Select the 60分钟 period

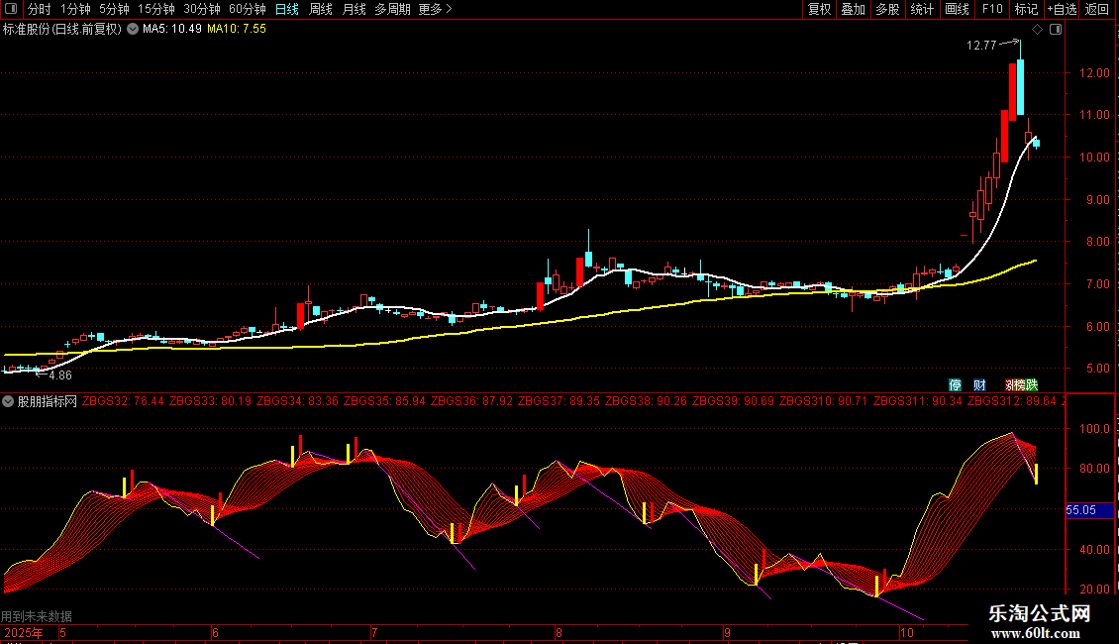click(x=248, y=9)
